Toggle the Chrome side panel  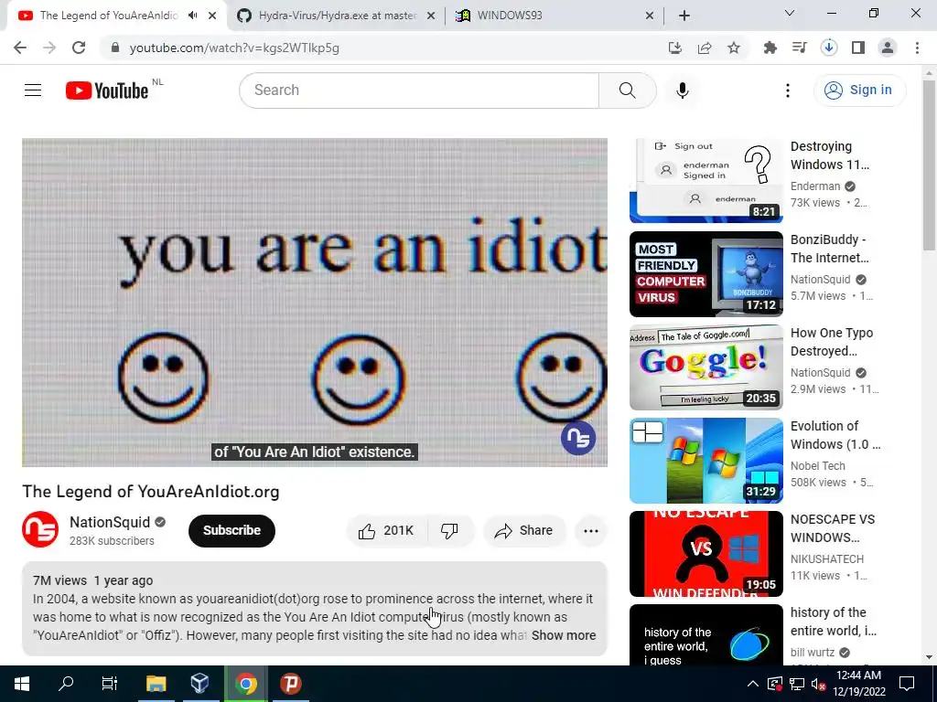click(858, 48)
